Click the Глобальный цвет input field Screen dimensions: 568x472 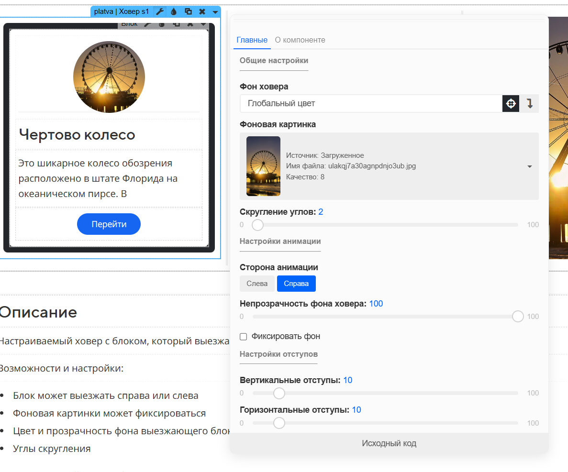click(371, 103)
